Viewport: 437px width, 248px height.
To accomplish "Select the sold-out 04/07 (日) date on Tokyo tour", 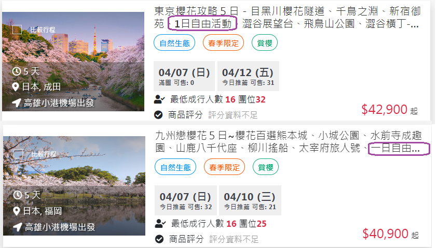I will tap(184, 76).
